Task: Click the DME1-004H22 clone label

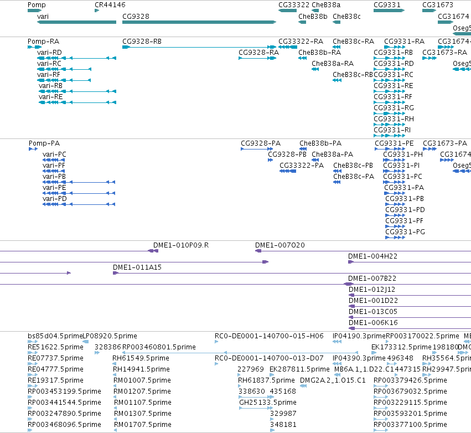Action: (x=372, y=256)
